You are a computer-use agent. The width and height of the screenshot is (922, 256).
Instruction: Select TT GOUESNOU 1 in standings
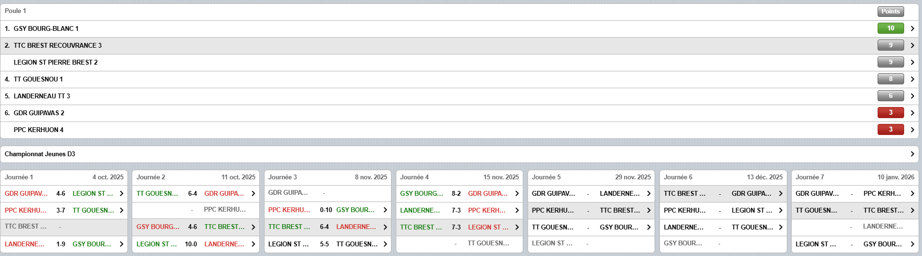click(38, 79)
